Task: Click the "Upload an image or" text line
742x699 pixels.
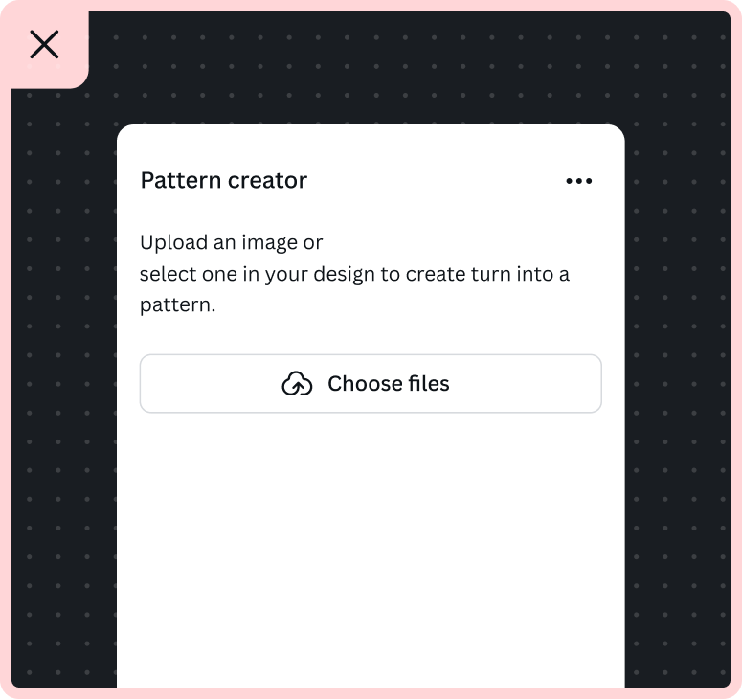Action: tap(232, 243)
